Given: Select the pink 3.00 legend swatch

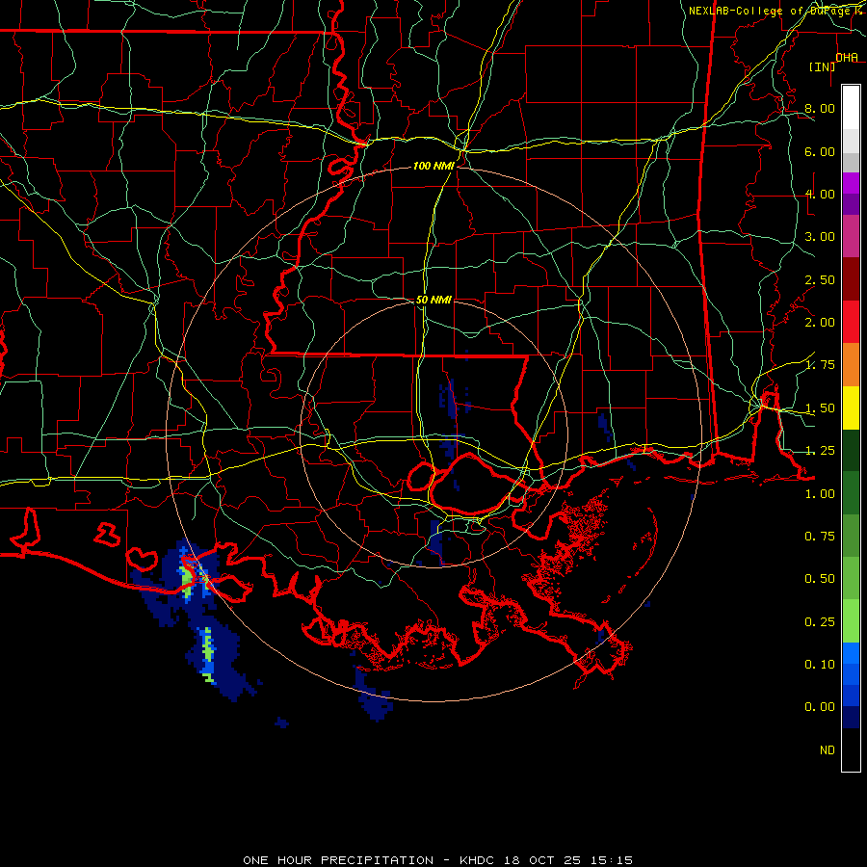Looking at the screenshot, I should [x=851, y=236].
